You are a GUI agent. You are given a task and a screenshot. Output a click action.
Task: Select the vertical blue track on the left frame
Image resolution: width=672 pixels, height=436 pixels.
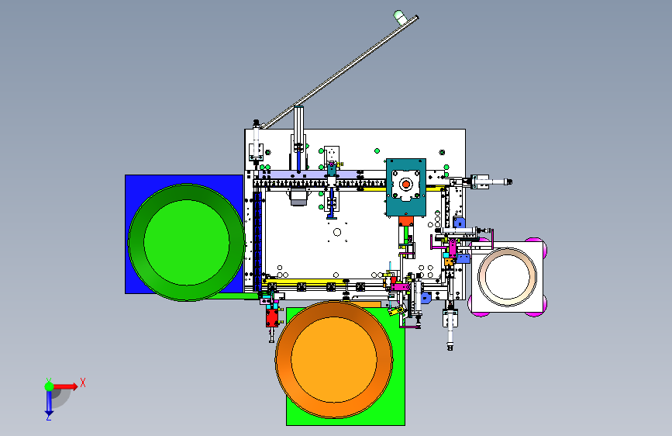click(257, 240)
